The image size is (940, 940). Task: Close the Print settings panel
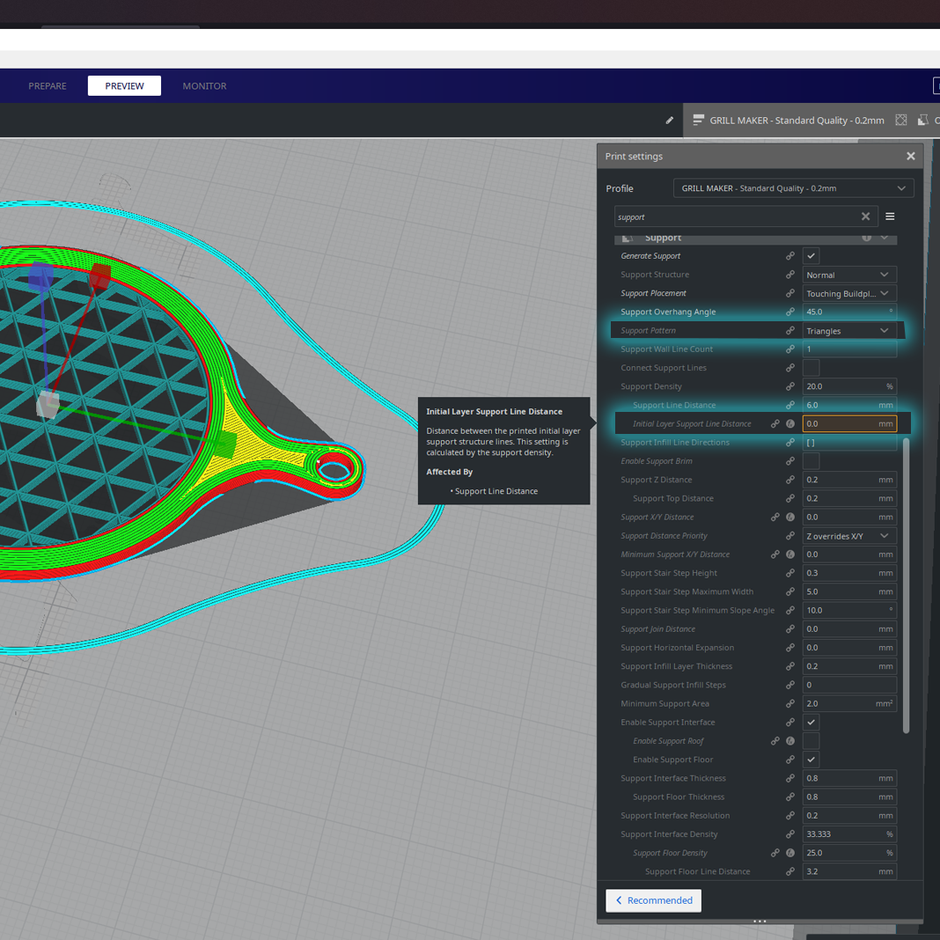(910, 156)
